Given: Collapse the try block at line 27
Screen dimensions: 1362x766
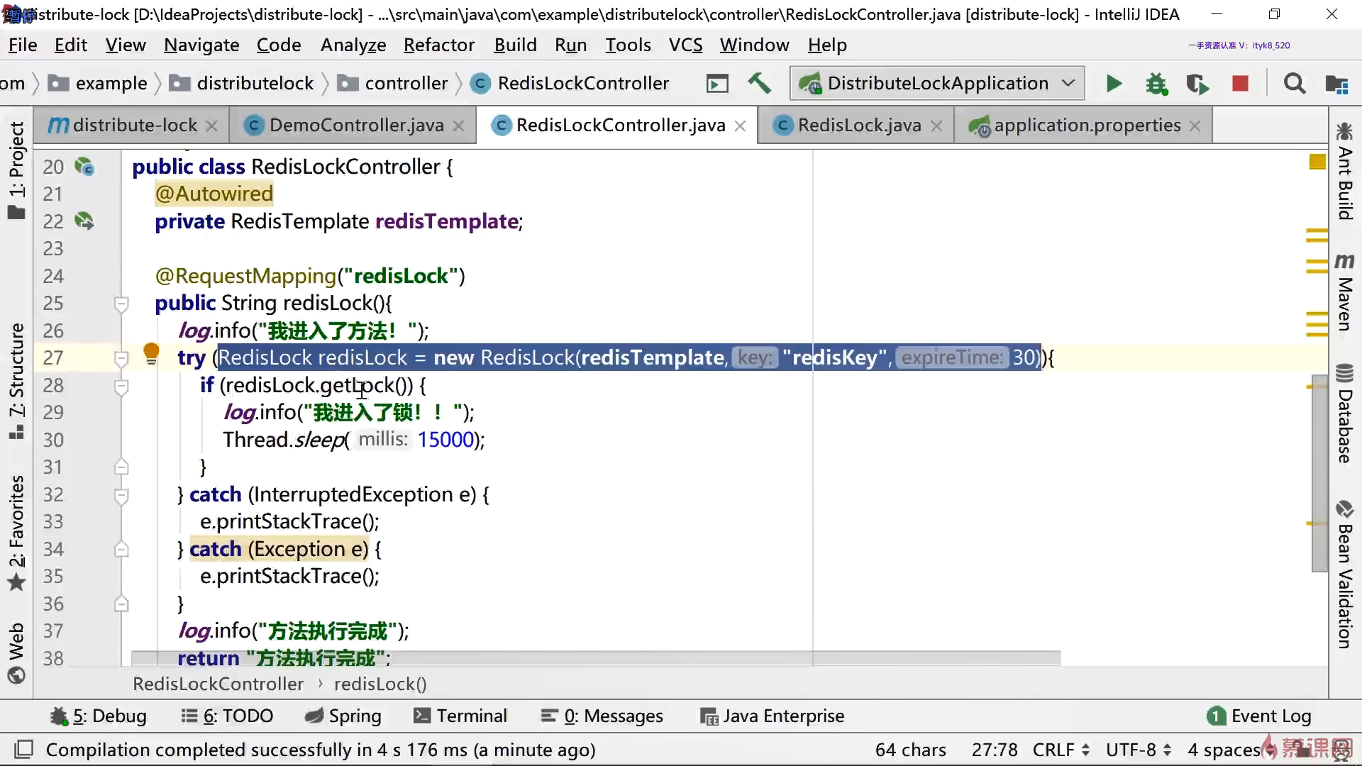Looking at the screenshot, I should pos(121,358).
